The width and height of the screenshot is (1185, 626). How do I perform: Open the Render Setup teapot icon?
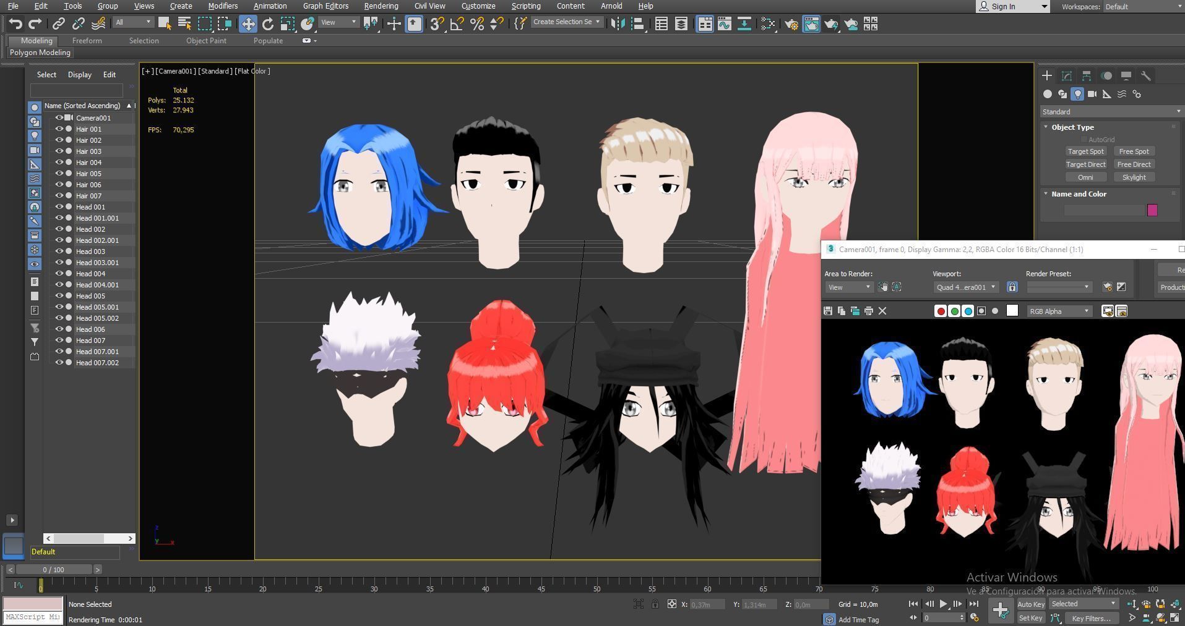pyautogui.click(x=791, y=24)
